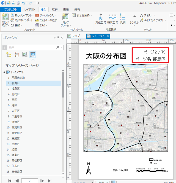Click the Undo arrow
Viewport: 176px width, 183px height.
(x=24, y=3)
